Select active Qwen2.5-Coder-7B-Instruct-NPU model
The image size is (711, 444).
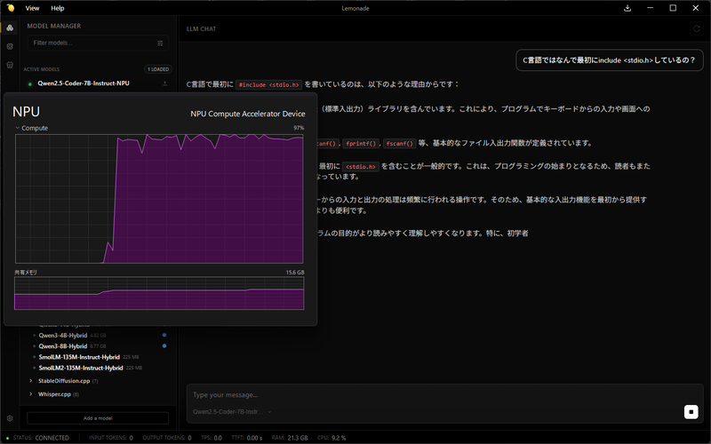(84, 83)
